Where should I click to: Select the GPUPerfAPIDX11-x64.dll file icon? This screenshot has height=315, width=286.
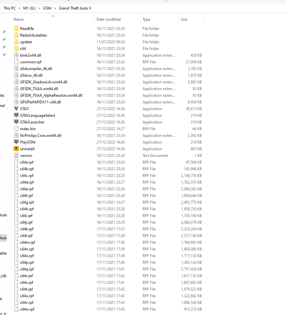tap(16, 102)
